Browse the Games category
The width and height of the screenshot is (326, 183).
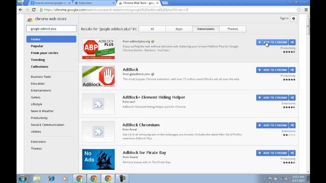pyautogui.click(x=36, y=97)
